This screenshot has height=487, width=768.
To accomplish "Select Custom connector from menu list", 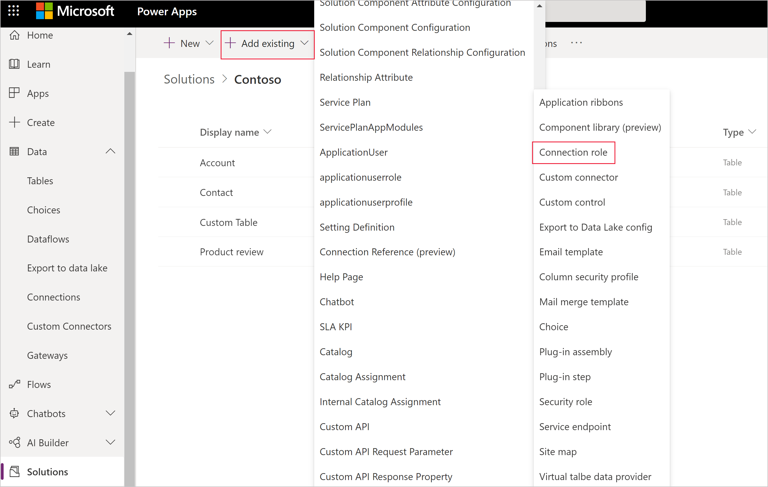I will point(578,177).
